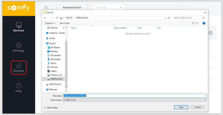This screenshot has height=115, width=223.
Task: Select Windows (C:) drive
Action: tap(55, 75)
